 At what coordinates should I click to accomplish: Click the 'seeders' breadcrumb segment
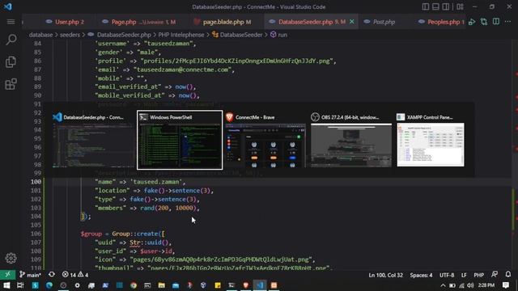pos(70,35)
